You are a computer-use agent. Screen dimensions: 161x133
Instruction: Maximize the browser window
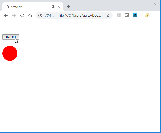coord(143,4)
